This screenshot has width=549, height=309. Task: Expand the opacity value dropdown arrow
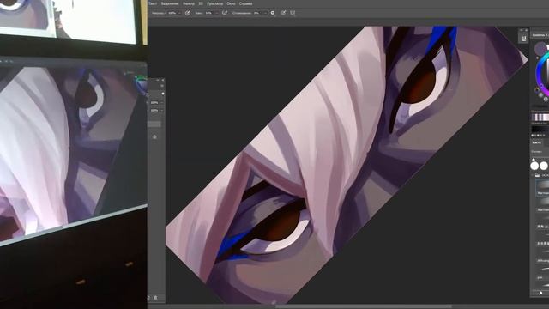(179, 13)
